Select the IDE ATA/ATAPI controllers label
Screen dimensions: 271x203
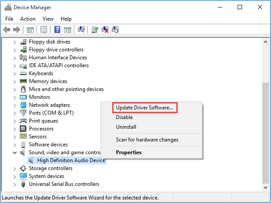[x=59, y=65]
